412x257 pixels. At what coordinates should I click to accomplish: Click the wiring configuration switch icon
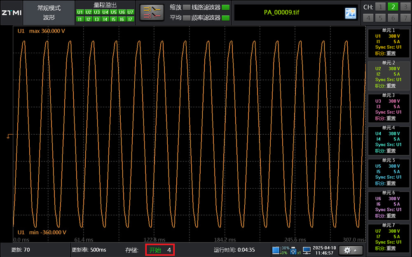[151, 12]
